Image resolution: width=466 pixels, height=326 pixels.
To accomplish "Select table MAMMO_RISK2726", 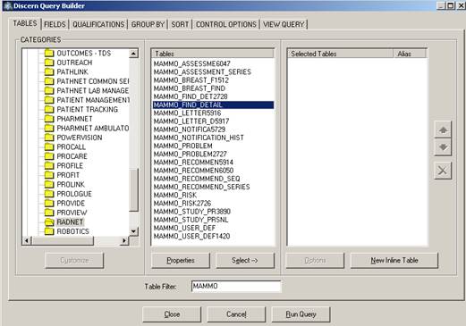I will (x=182, y=204).
